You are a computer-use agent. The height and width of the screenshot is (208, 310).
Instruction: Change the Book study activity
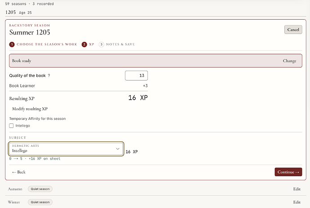coord(289,61)
